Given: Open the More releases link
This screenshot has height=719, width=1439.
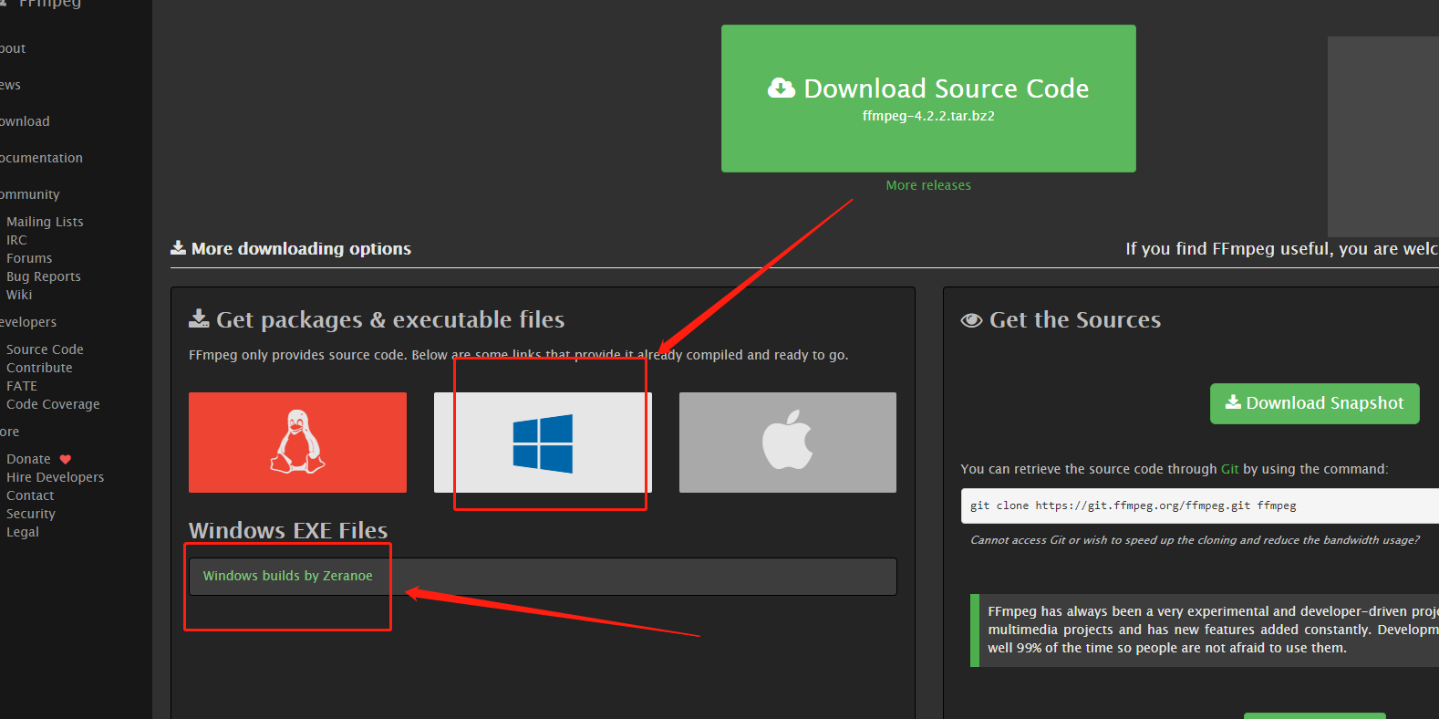Looking at the screenshot, I should point(928,185).
